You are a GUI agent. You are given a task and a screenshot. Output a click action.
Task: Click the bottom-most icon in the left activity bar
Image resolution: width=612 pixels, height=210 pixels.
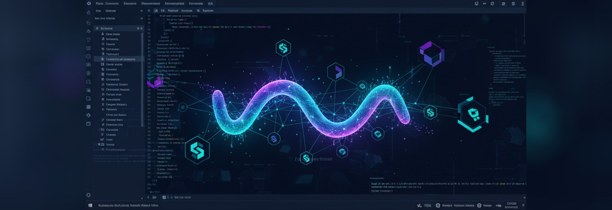pos(89,195)
